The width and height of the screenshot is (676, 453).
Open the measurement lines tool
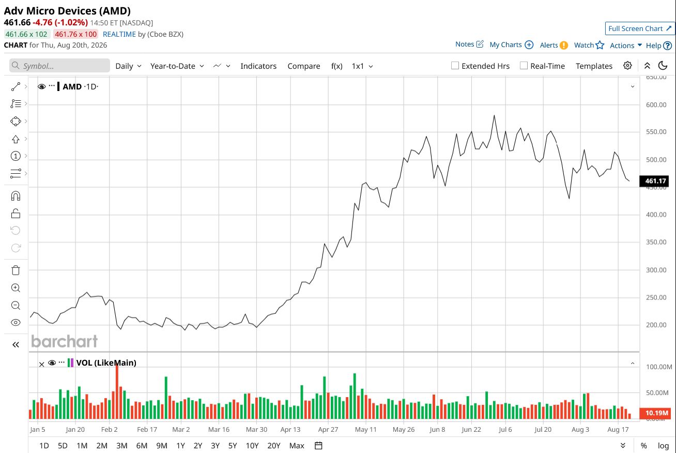click(x=16, y=173)
